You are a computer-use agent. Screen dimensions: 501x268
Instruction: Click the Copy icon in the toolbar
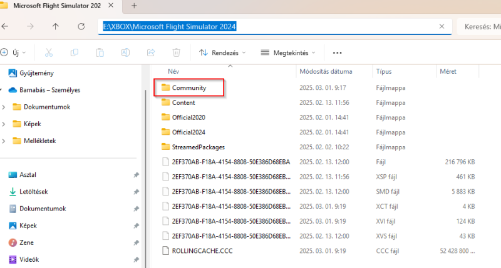tap(74, 52)
